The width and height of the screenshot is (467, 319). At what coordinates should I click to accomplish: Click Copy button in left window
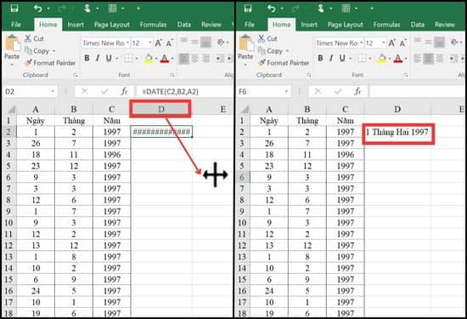point(37,51)
